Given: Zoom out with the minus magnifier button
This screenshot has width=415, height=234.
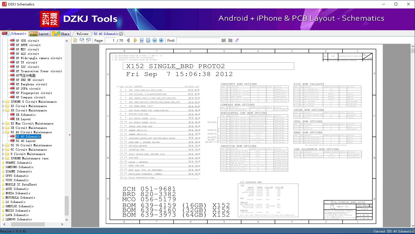Looking at the screenshot, I should tap(155, 40).
